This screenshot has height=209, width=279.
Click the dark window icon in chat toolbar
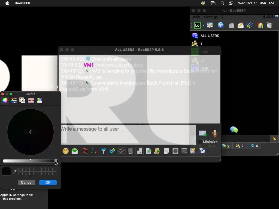[184, 151]
